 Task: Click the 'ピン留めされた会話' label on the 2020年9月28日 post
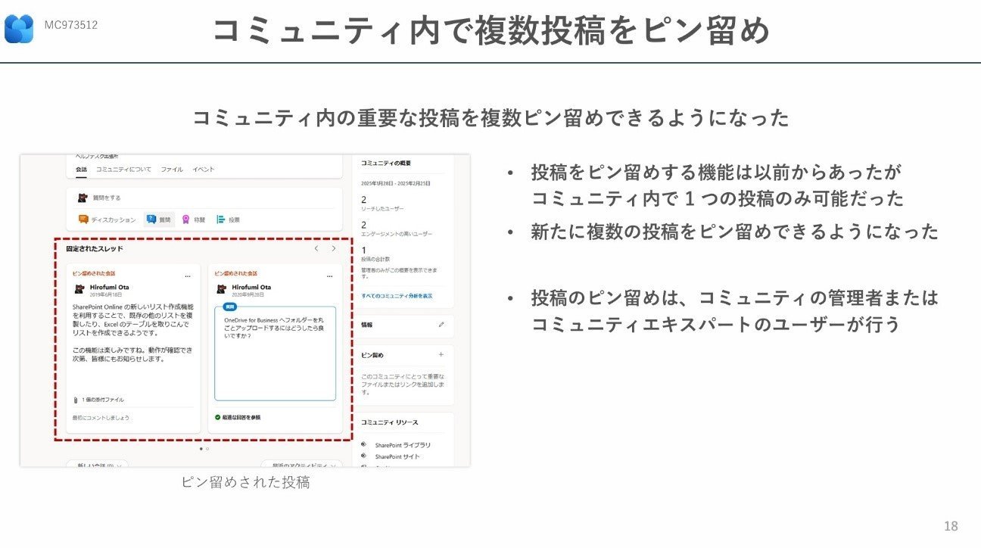(235, 273)
